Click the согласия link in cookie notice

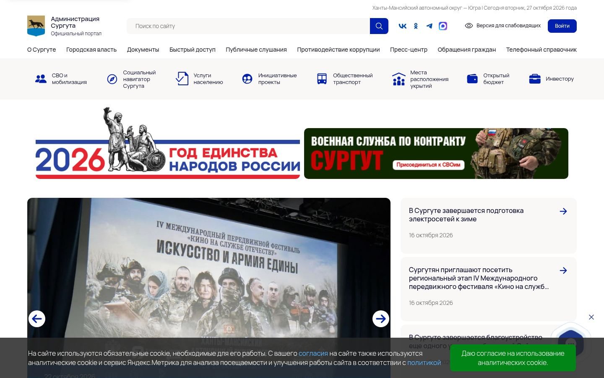point(313,353)
